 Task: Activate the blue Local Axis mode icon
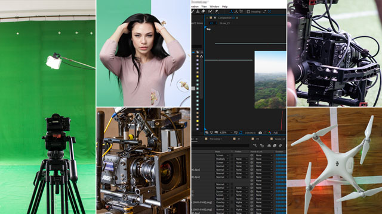231,12
